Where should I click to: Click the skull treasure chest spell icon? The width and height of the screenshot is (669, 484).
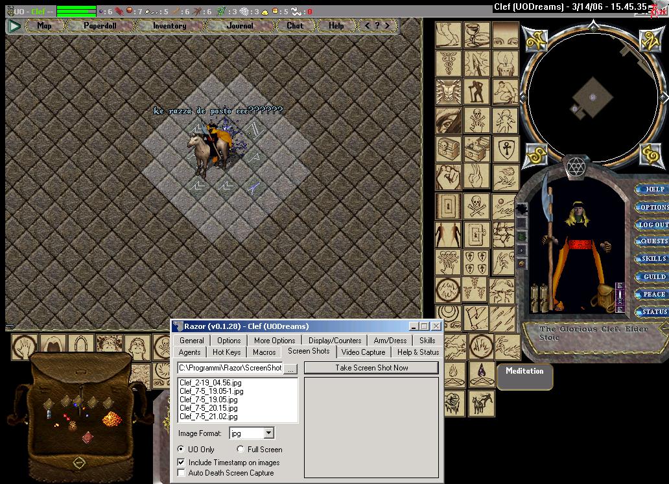click(x=448, y=149)
